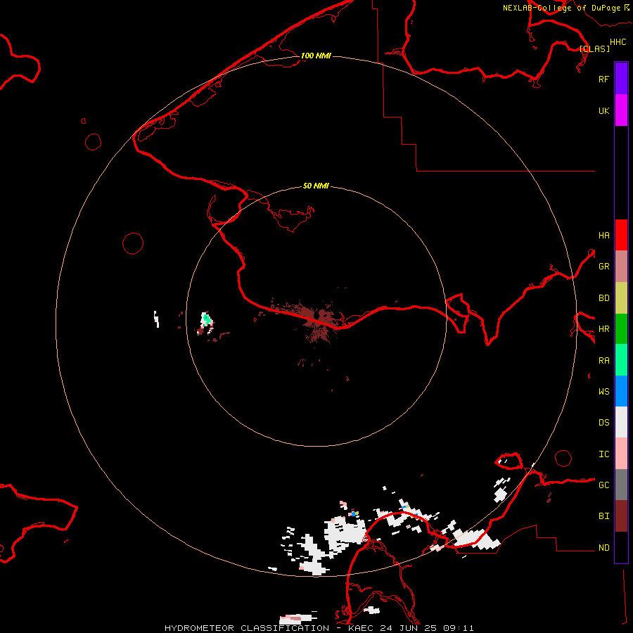Click the dark red BI color swatch

tap(621, 516)
